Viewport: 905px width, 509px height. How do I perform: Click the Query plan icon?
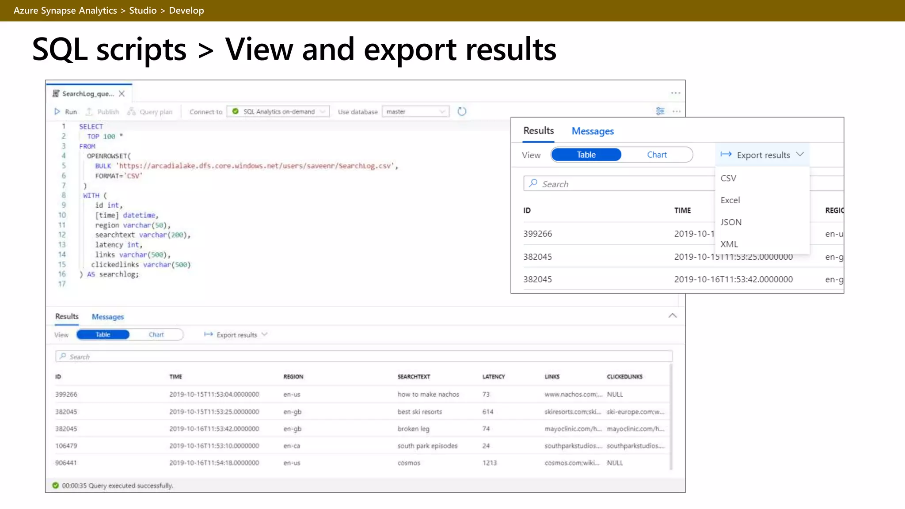[131, 112]
